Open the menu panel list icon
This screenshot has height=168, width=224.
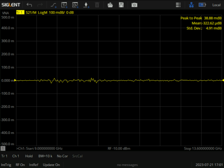[179, 5]
